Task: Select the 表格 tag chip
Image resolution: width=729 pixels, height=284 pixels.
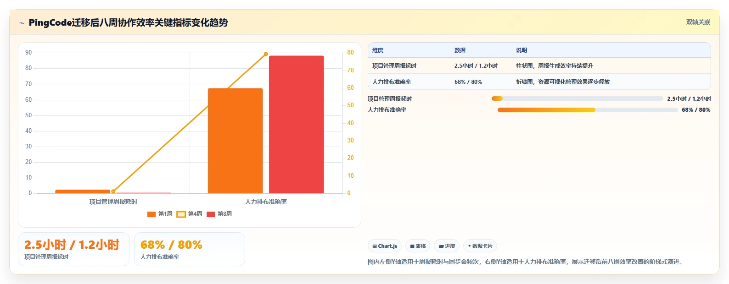Action: click(x=418, y=246)
